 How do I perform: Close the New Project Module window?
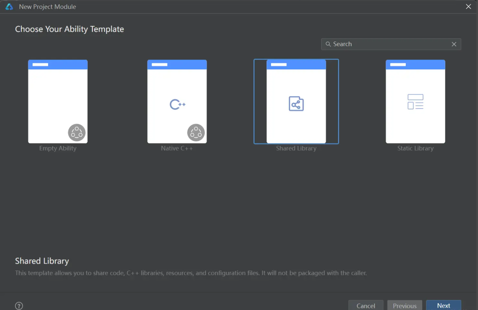468,7
